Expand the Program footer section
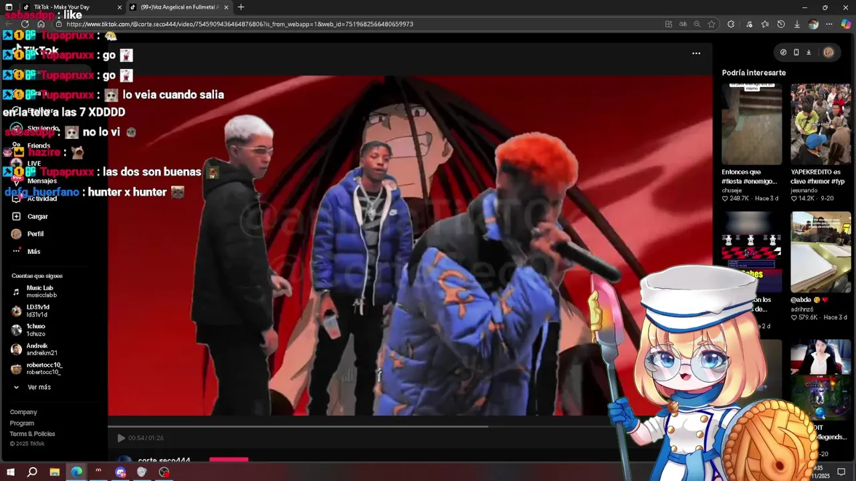Screen dimensions: 856x481 pyautogui.click(x=22, y=423)
